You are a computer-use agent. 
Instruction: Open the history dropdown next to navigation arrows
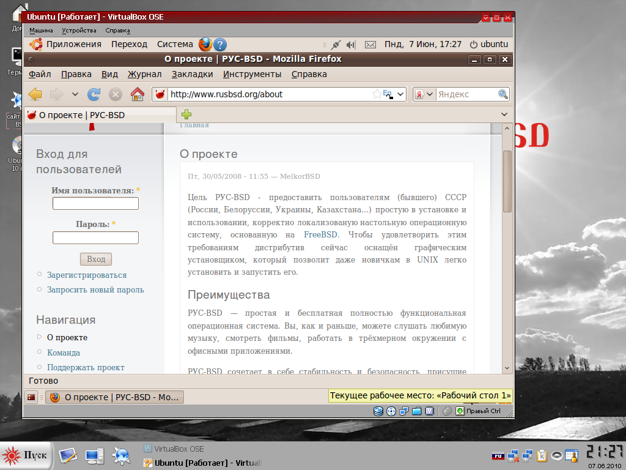pyautogui.click(x=75, y=94)
